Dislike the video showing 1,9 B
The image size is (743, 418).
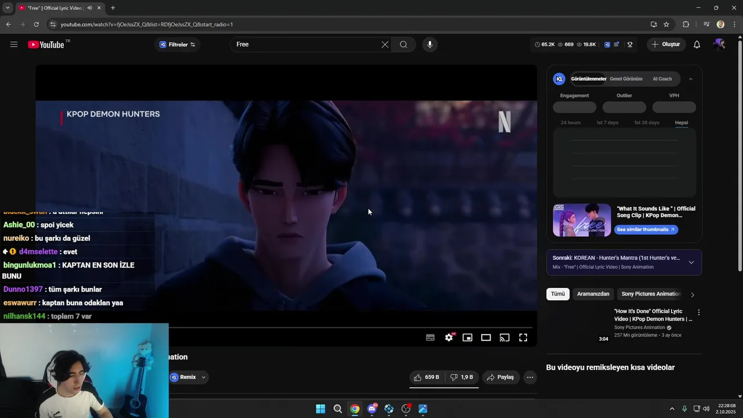click(x=462, y=377)
